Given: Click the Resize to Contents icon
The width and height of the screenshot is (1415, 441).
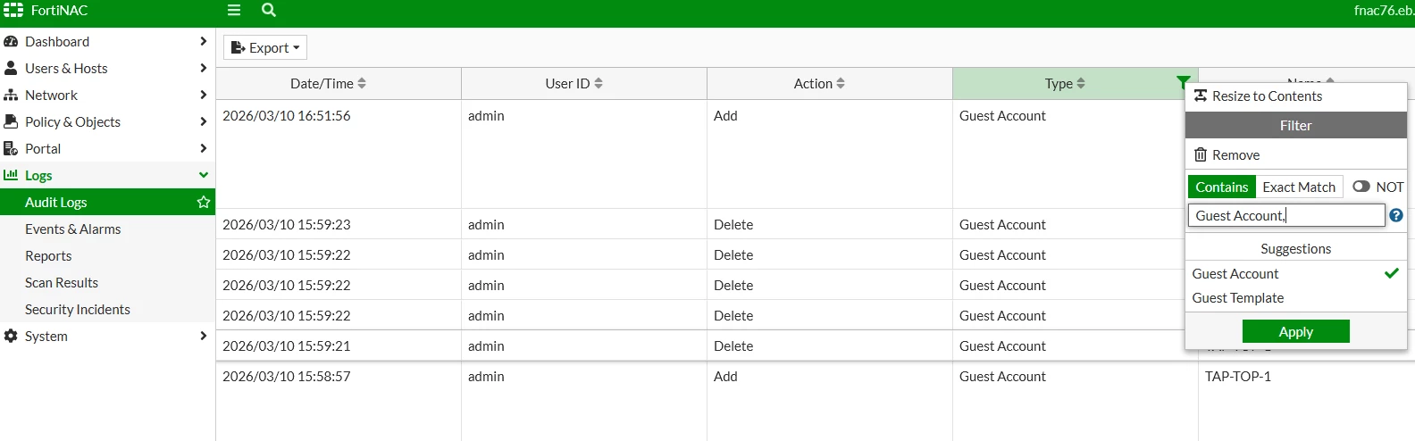Looking at the screenshot, I should pos(1201,96).
